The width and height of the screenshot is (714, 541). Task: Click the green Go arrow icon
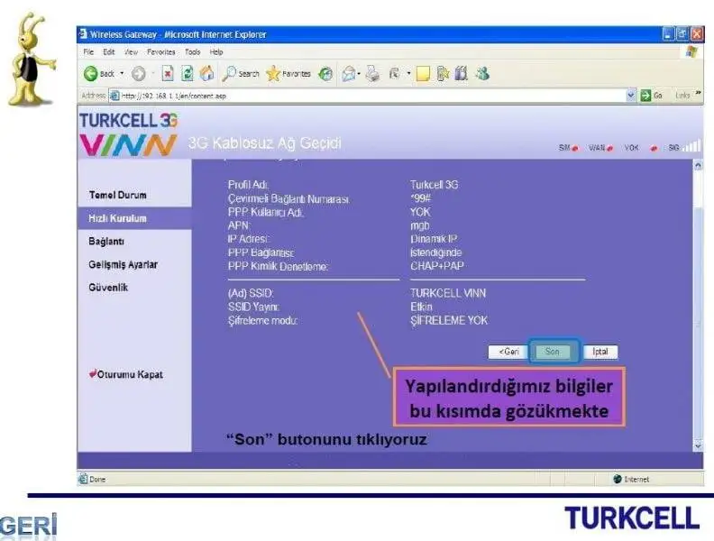645,96
